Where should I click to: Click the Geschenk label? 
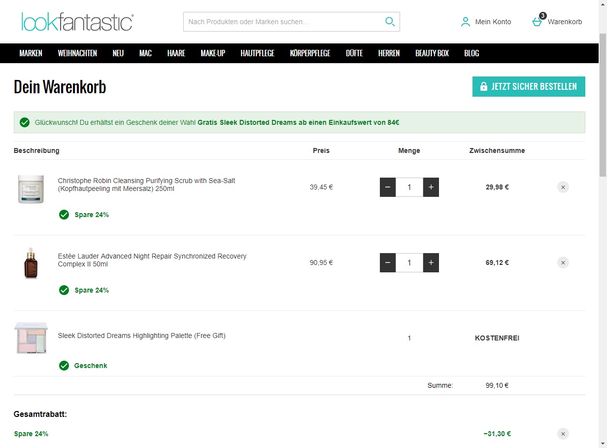91,366
